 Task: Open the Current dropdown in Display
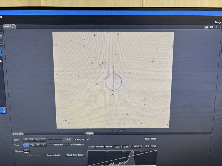click(x=137, y=146)
